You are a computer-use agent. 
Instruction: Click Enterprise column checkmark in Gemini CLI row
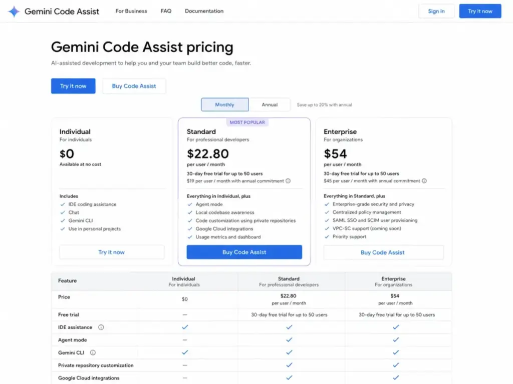coord(396,352)
